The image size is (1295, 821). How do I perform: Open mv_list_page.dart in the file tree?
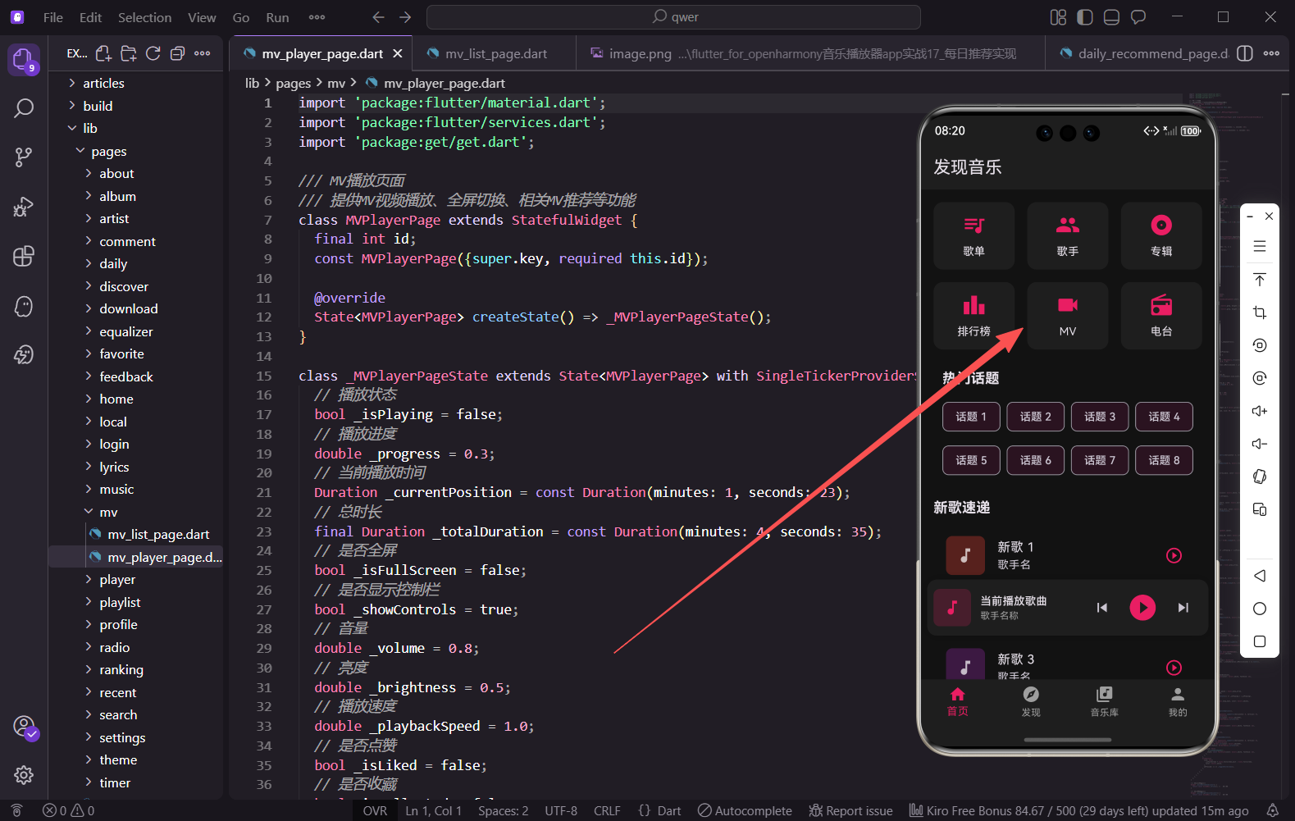click(135, 534)
